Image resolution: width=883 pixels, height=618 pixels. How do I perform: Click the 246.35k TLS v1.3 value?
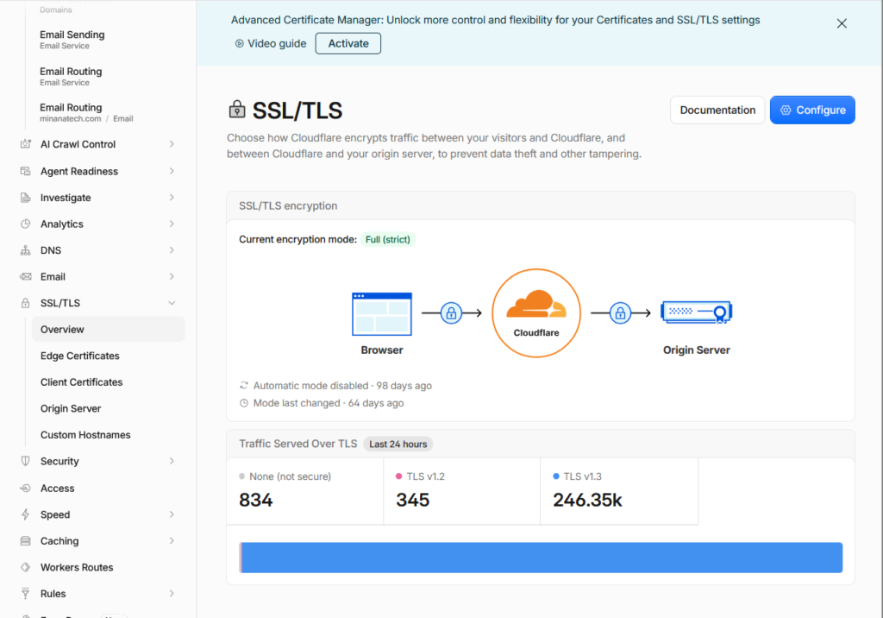(587, 500)
